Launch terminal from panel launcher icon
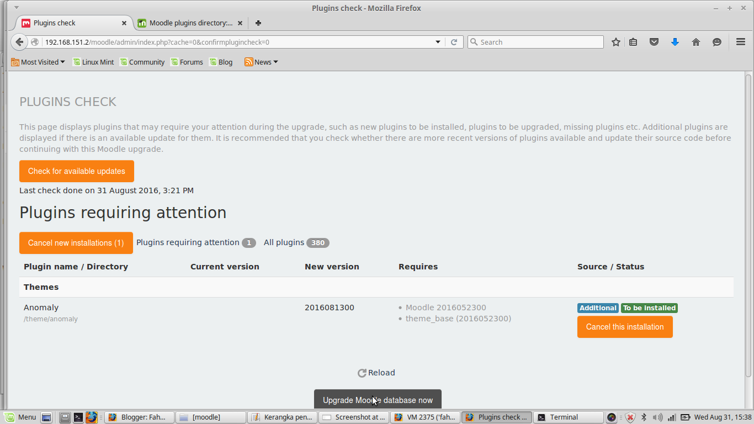Viewport: 754px width, 424px height. point(78,417)
